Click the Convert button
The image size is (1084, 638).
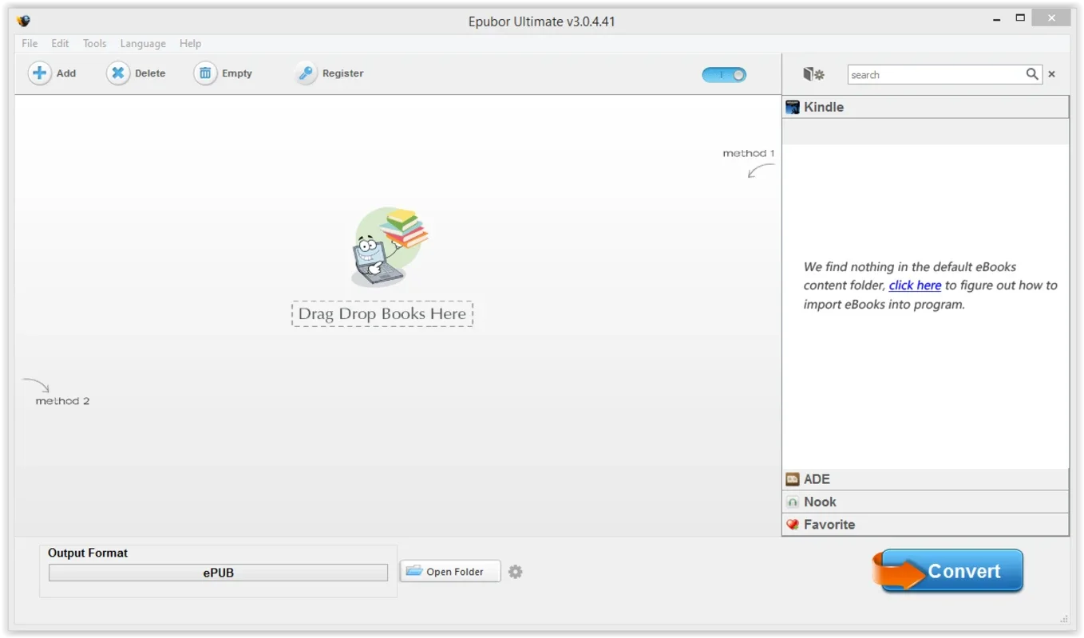(948, 571)
